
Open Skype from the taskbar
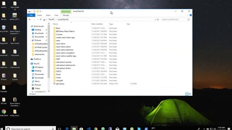pos(139,129)
